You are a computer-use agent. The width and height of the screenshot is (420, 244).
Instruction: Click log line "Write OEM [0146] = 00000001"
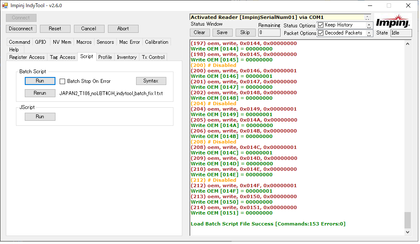pyautogui.click(x=232, y=77)
